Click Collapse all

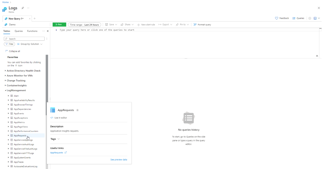click(x=13, y=51)
